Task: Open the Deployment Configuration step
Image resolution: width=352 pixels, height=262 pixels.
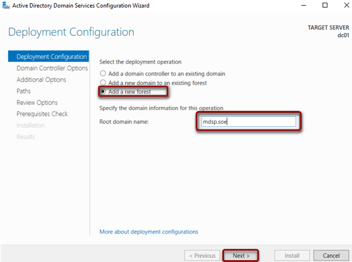Action: coord(48,56)
